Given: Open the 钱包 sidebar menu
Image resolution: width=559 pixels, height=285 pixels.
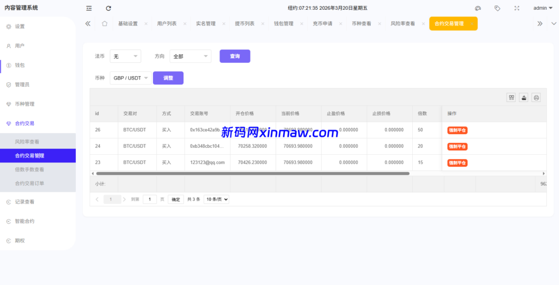Looking at the screenshot, I should click(x=38, y=65).
